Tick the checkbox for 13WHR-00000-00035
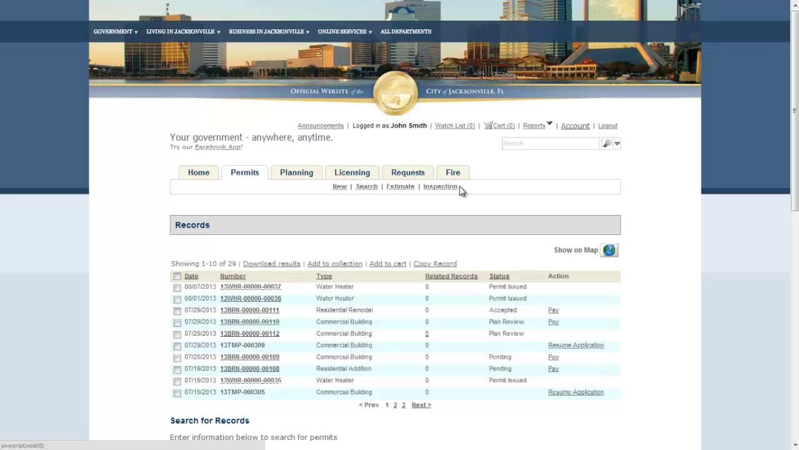Screen dimensions: 799x450 (177, 381)
